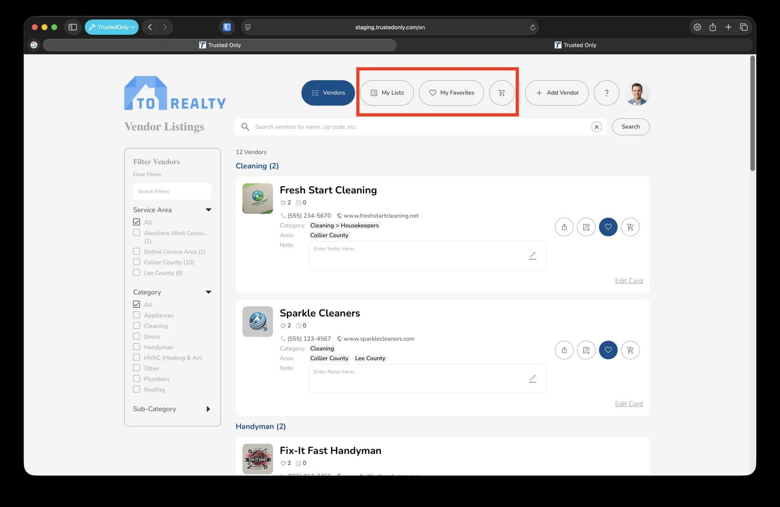This screenshot has height=507, width=780.
Task: Check Aleutians West Census area
Action: coord(136,233)
